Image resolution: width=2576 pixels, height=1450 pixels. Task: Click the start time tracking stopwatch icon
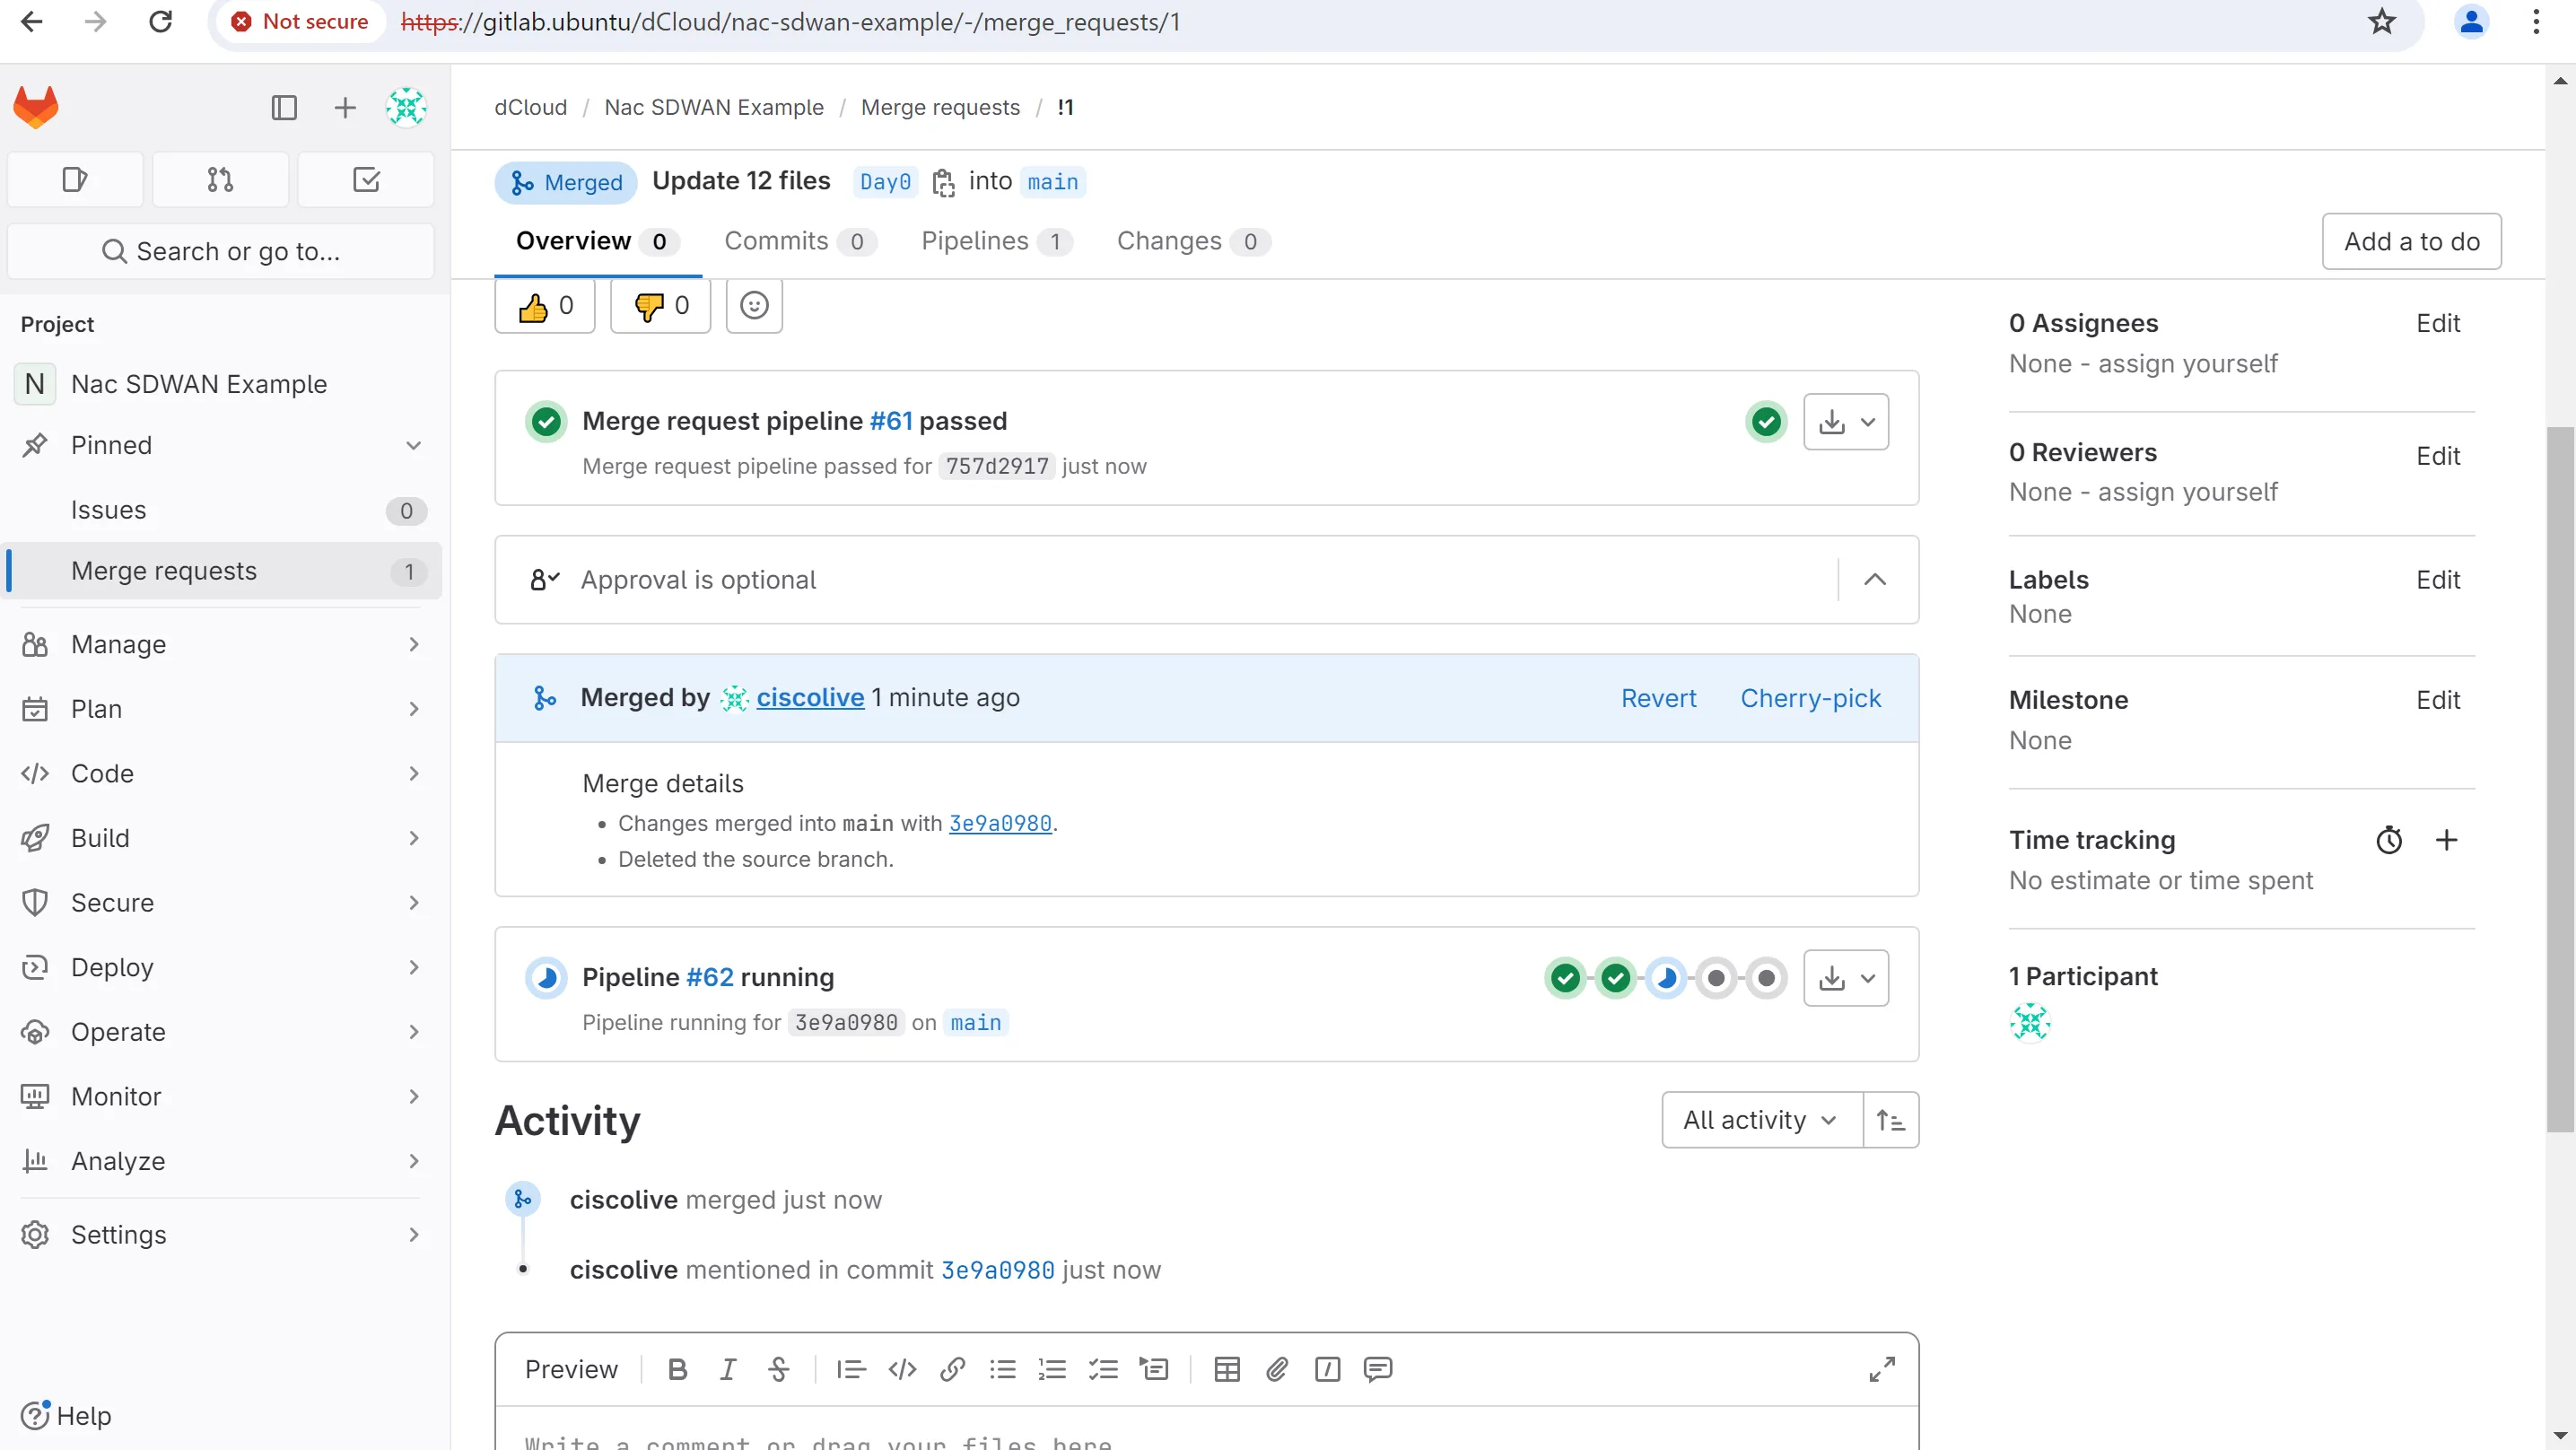point(2388,840)
